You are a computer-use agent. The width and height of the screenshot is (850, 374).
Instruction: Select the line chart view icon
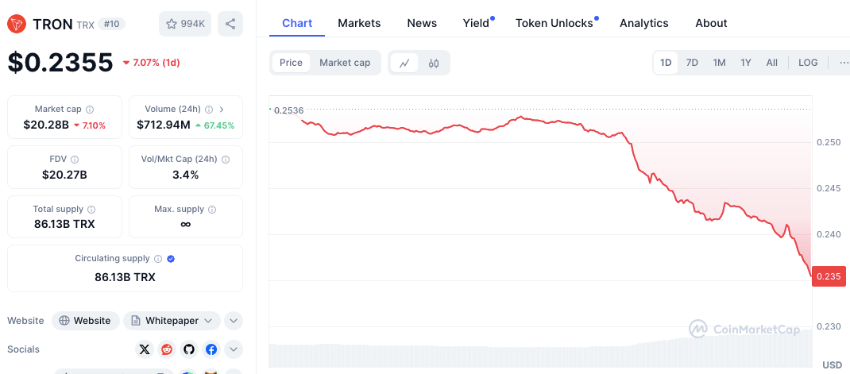[404, 63]
